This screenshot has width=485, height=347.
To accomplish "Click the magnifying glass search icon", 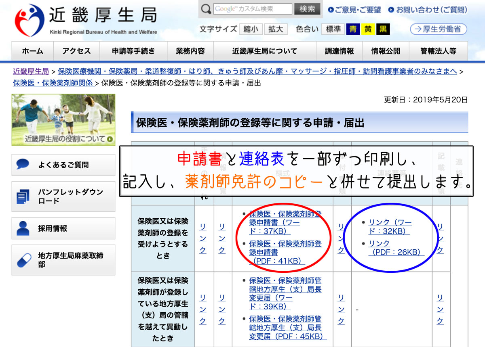I will pyautogui.click(x=206, y=9).
